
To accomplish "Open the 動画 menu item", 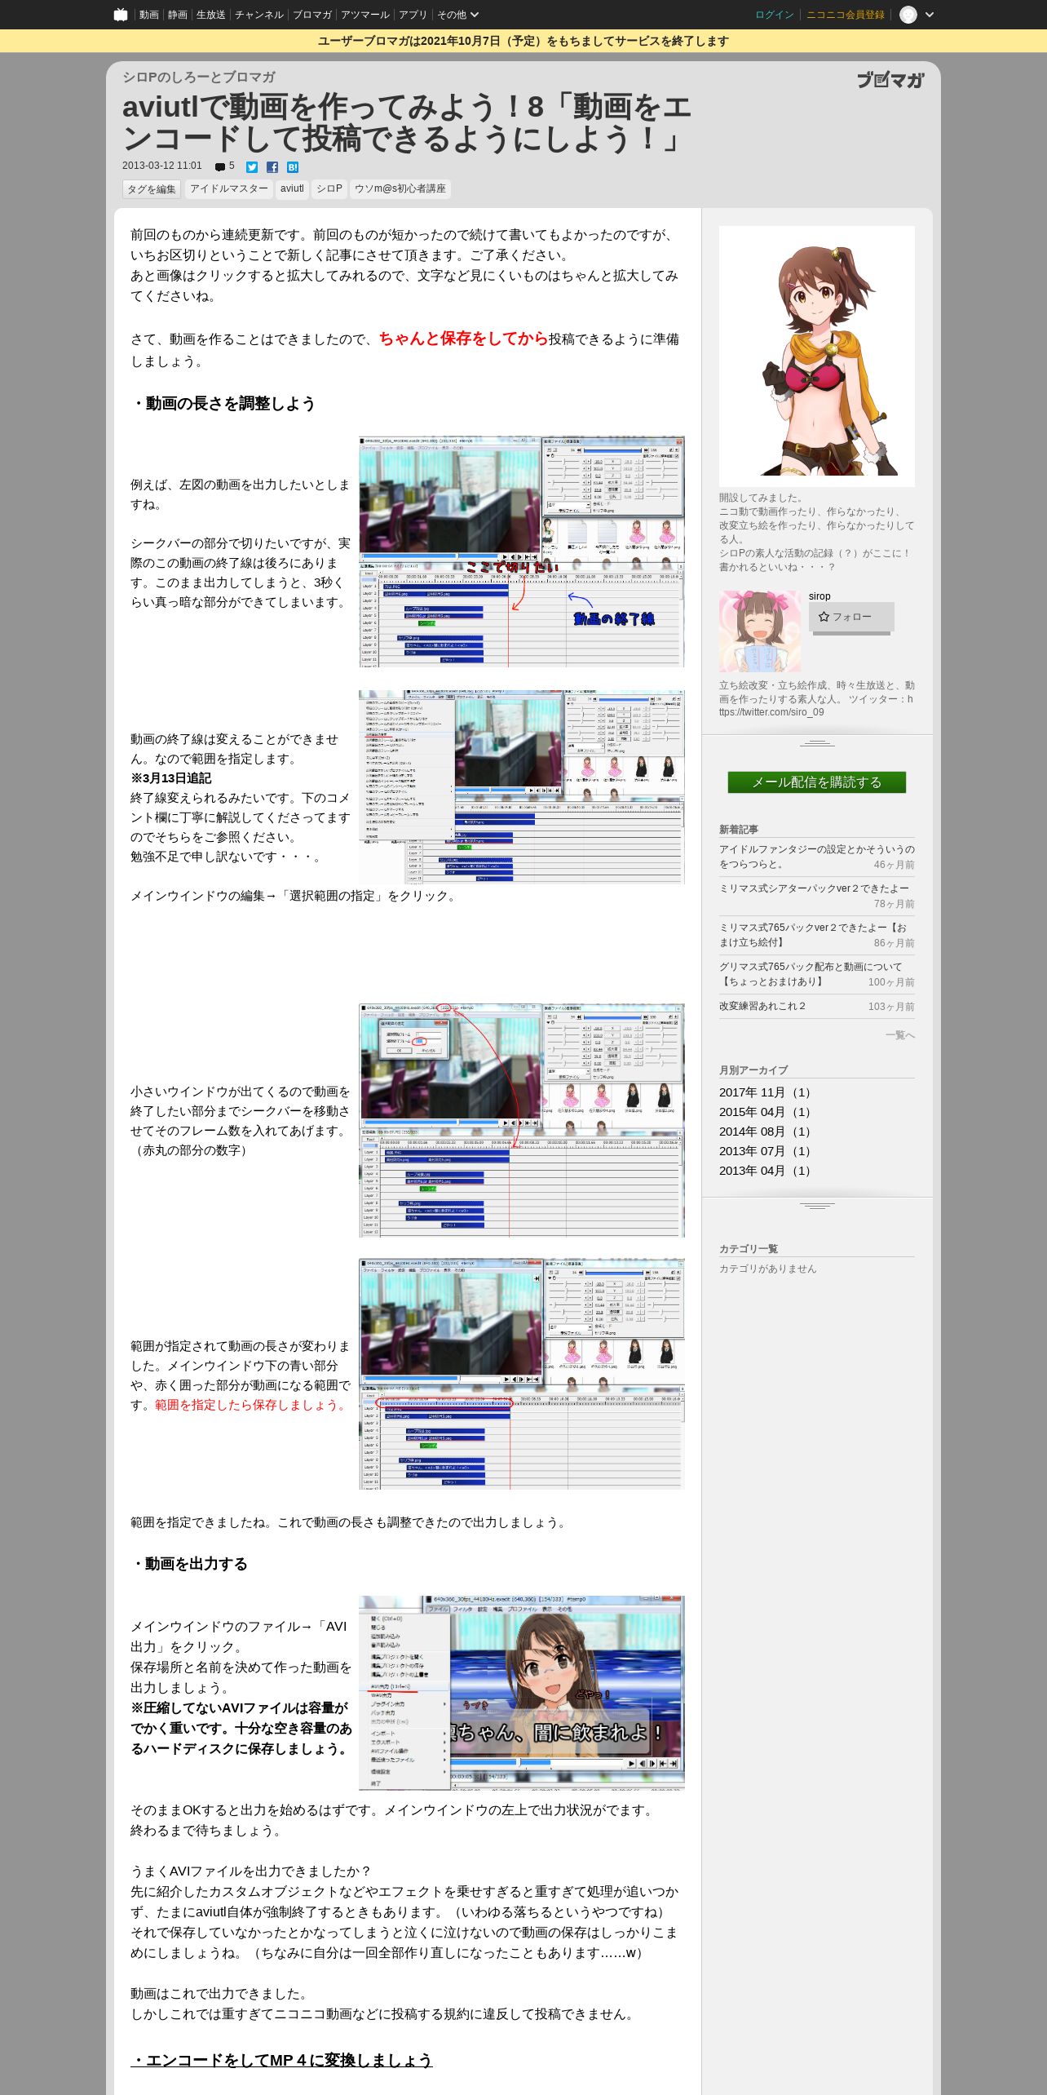I will [x=148, y=15].
